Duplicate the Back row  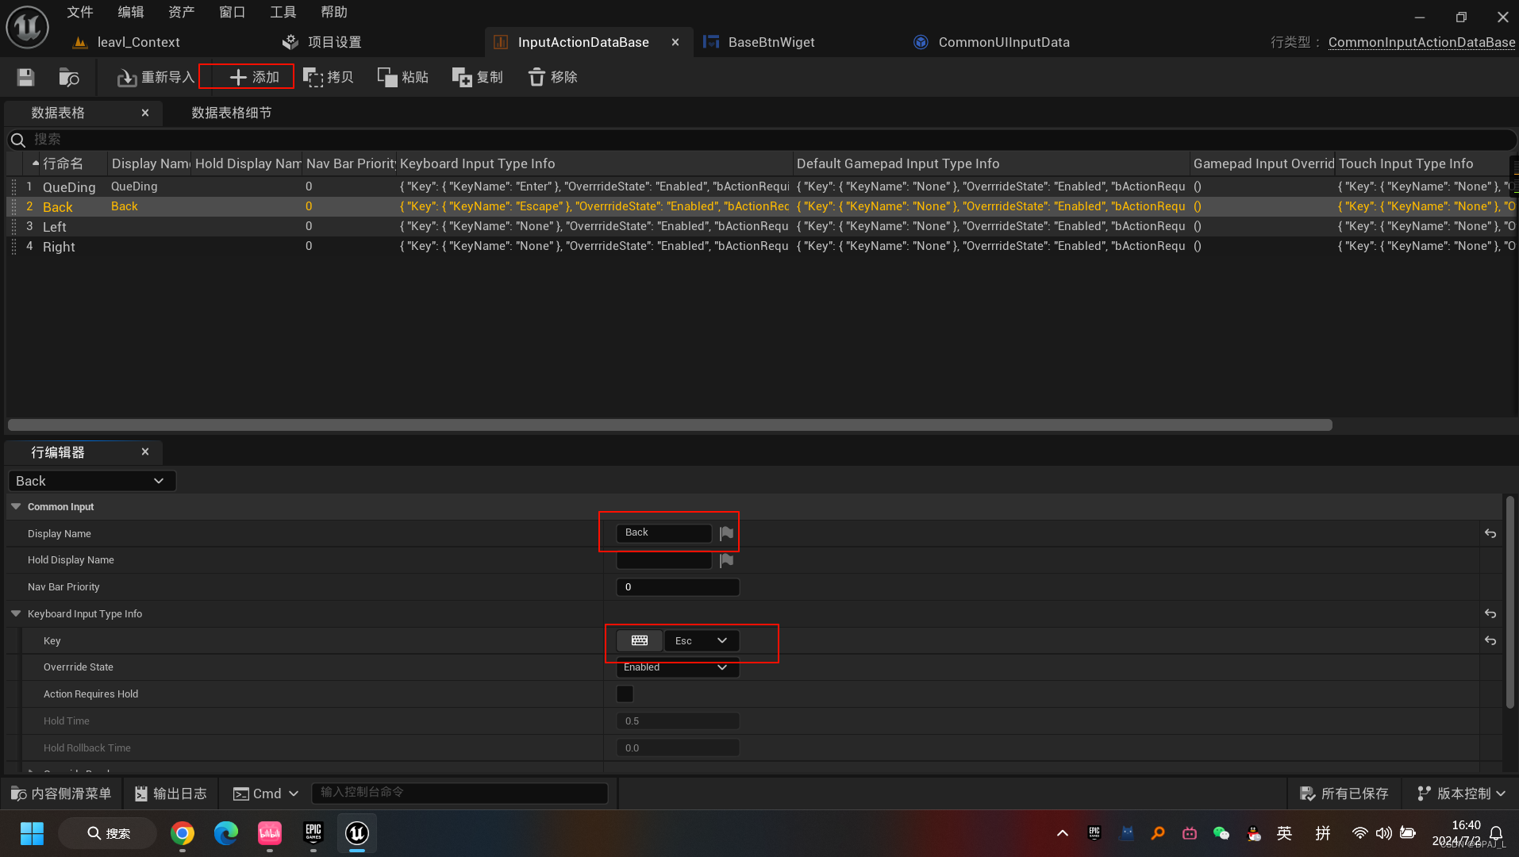(x=477, y=77)
